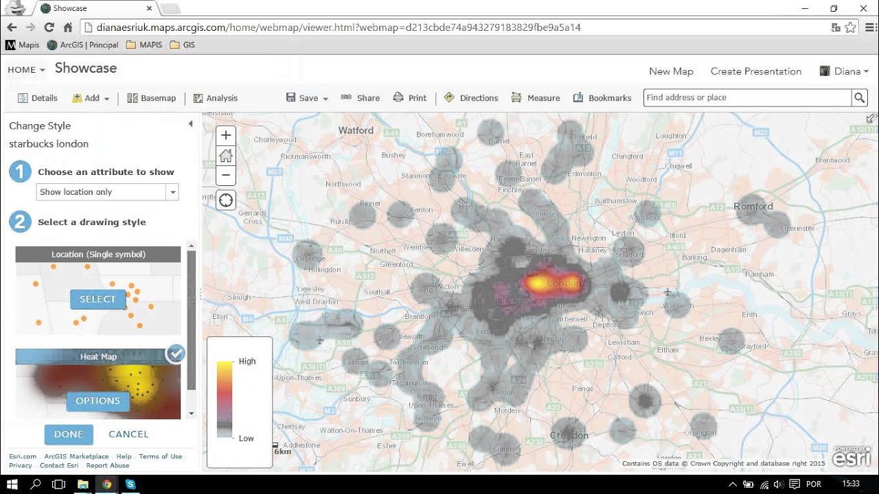This screenshot has height=494, width=879.
Task: Open the Analysis tools
Action: coord(216,98)
